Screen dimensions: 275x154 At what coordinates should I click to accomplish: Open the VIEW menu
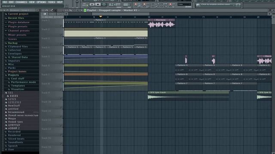click(x=32, y=2)
